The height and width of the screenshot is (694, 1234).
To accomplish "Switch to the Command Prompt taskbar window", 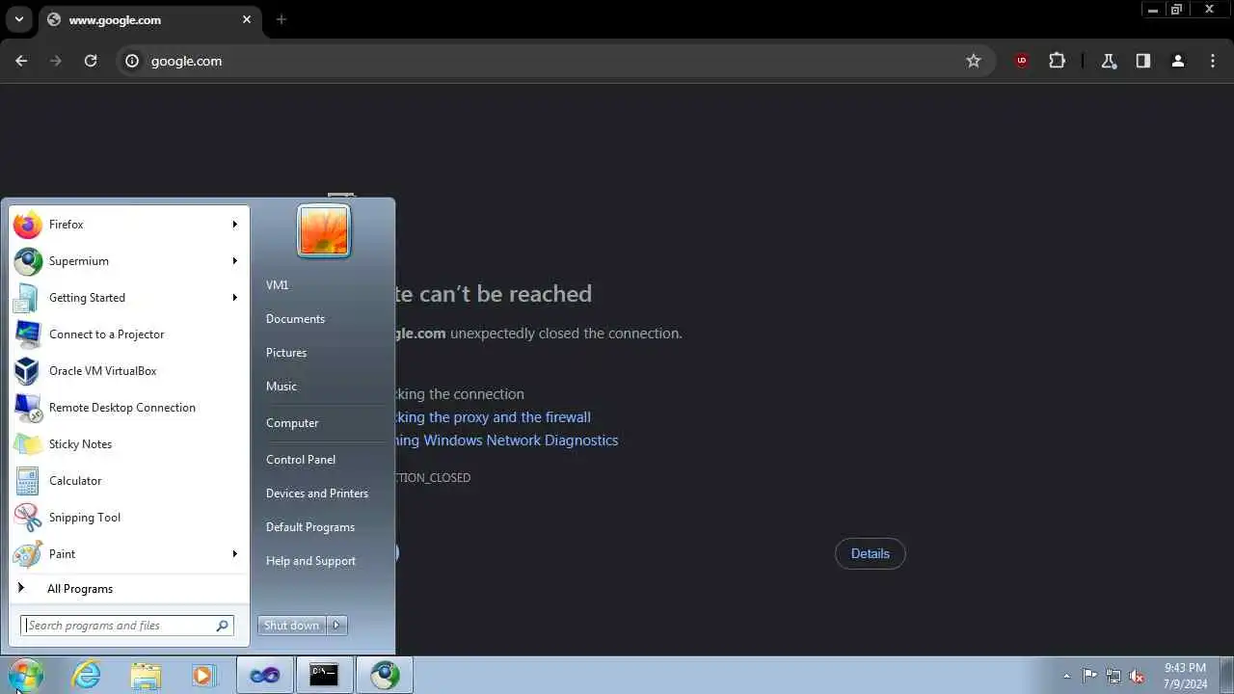I will [324, 676].
